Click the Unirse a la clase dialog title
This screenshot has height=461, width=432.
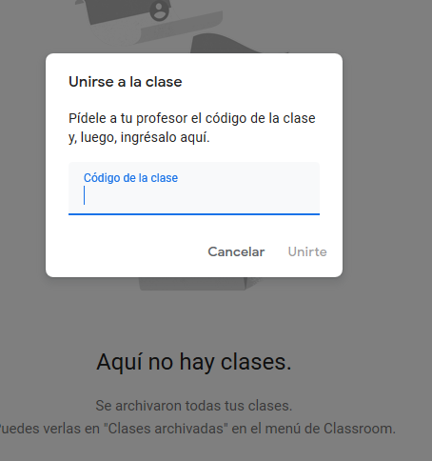[x=126, y=82]
